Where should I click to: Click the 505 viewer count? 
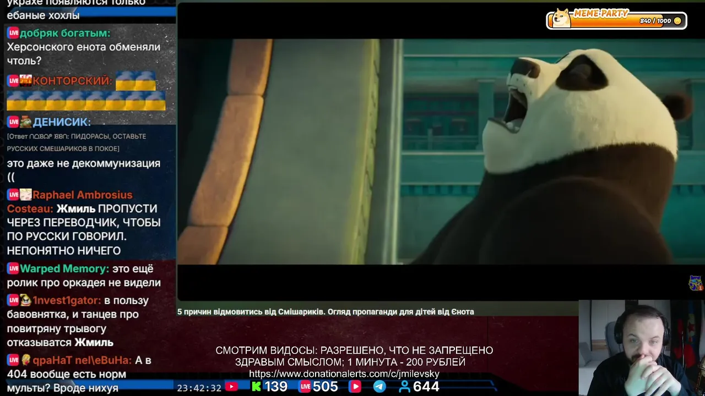pos(326,387)
